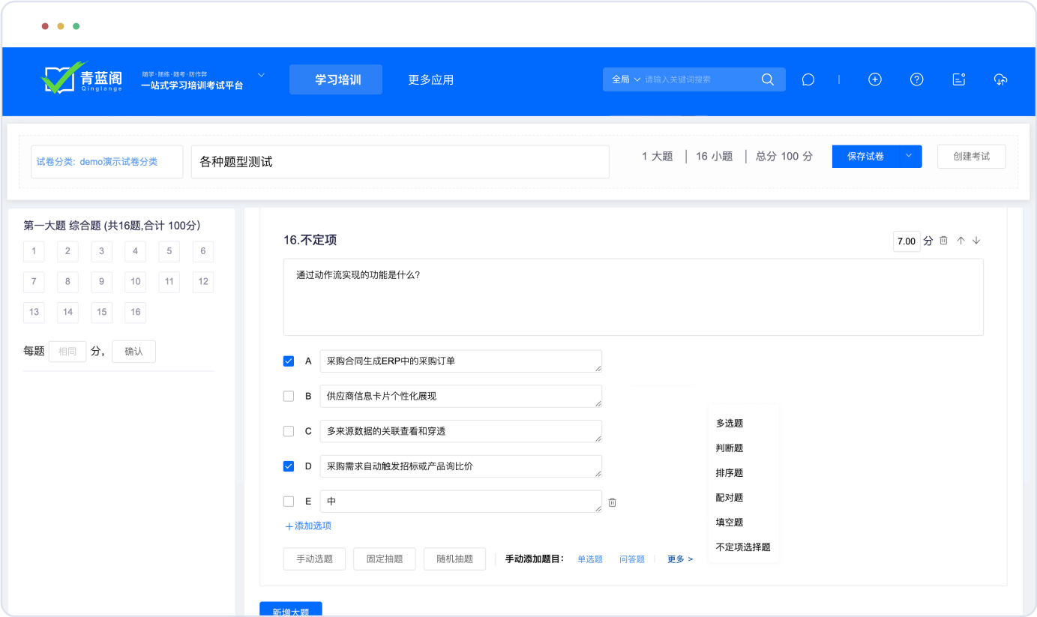Open the help question mark icon

(916, 79)
